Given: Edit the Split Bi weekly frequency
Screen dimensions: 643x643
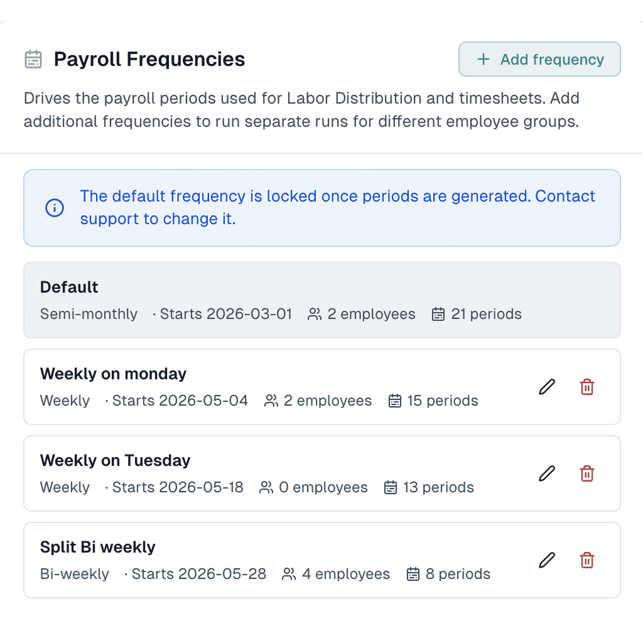Looking at the screenshot, I should pyautogui.click(x=547, y=559).
